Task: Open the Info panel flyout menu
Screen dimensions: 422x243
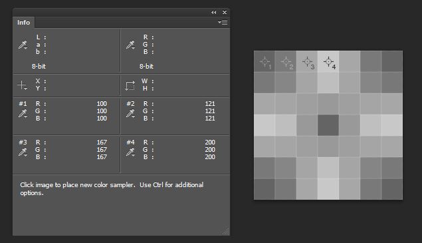Action: pyautogui.click(x=223, y=23)
